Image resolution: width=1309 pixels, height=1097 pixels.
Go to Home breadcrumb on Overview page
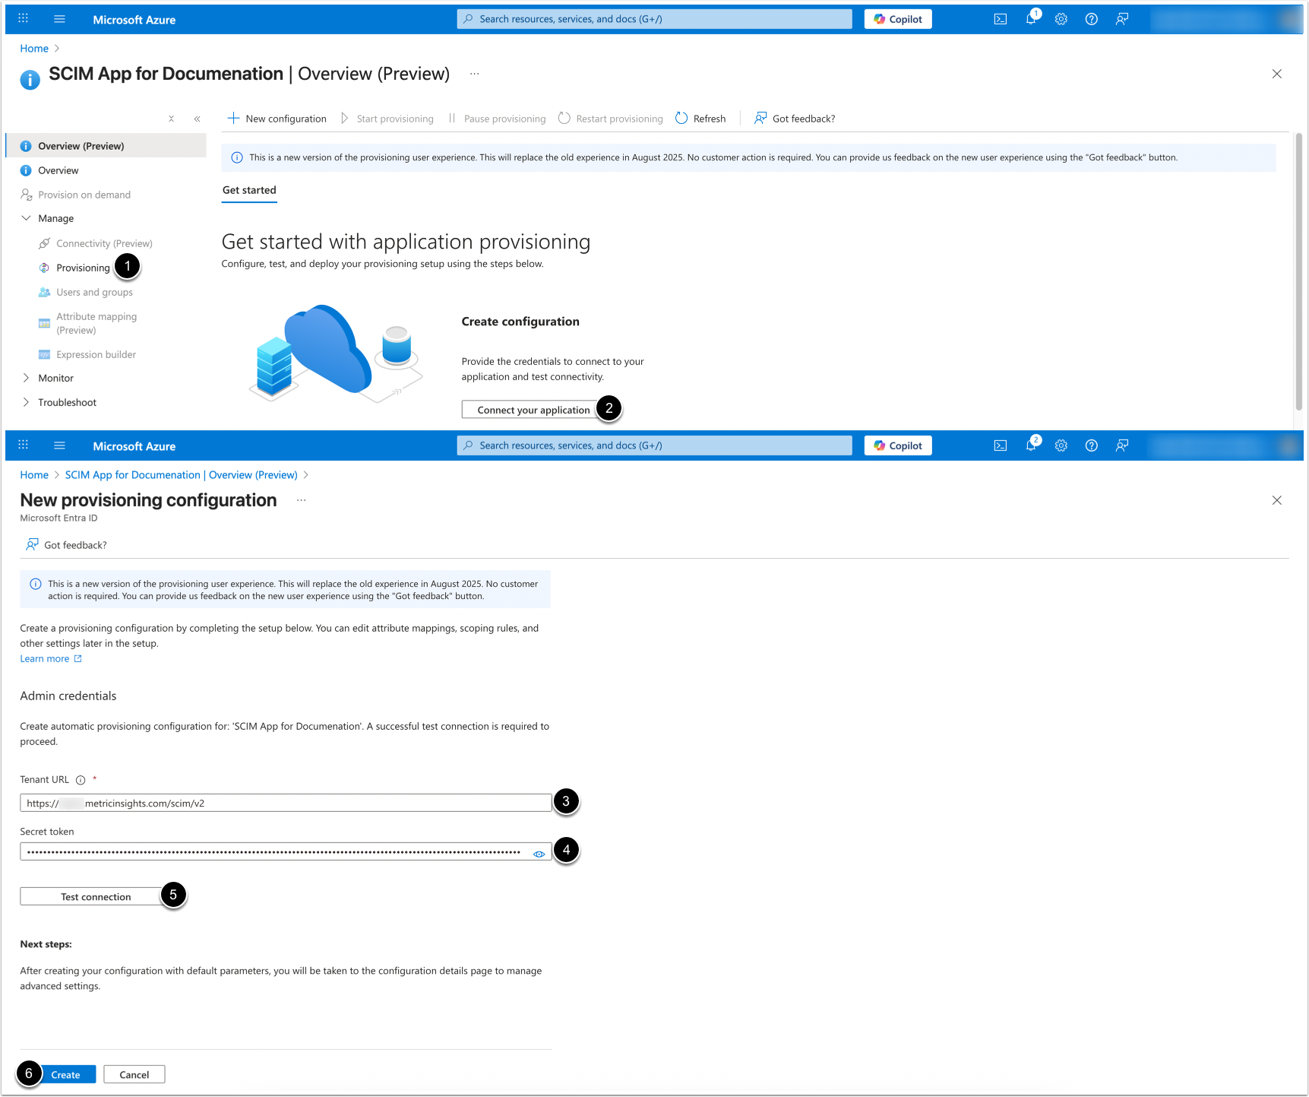(x=34, y=49)
